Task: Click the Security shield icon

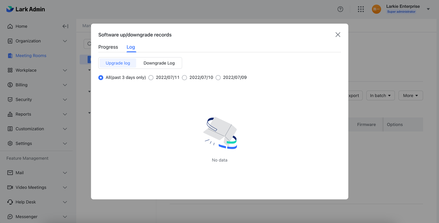Action: 10,100
